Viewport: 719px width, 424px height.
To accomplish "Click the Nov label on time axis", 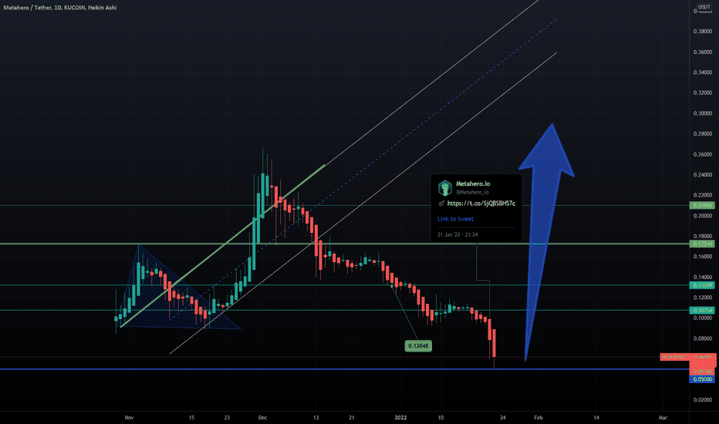I will click(129, 418).
